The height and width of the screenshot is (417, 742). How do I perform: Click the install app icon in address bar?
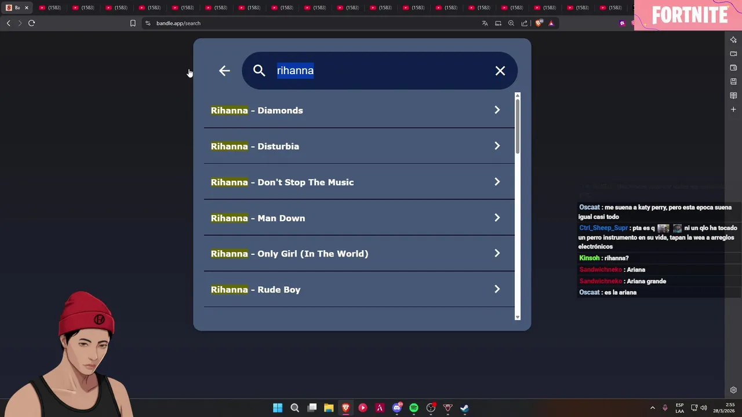498,23
